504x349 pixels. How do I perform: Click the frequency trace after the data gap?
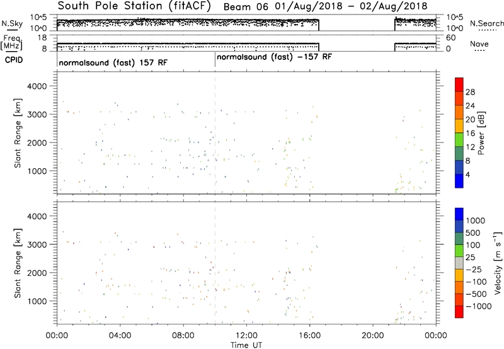(x=415, y=43)
